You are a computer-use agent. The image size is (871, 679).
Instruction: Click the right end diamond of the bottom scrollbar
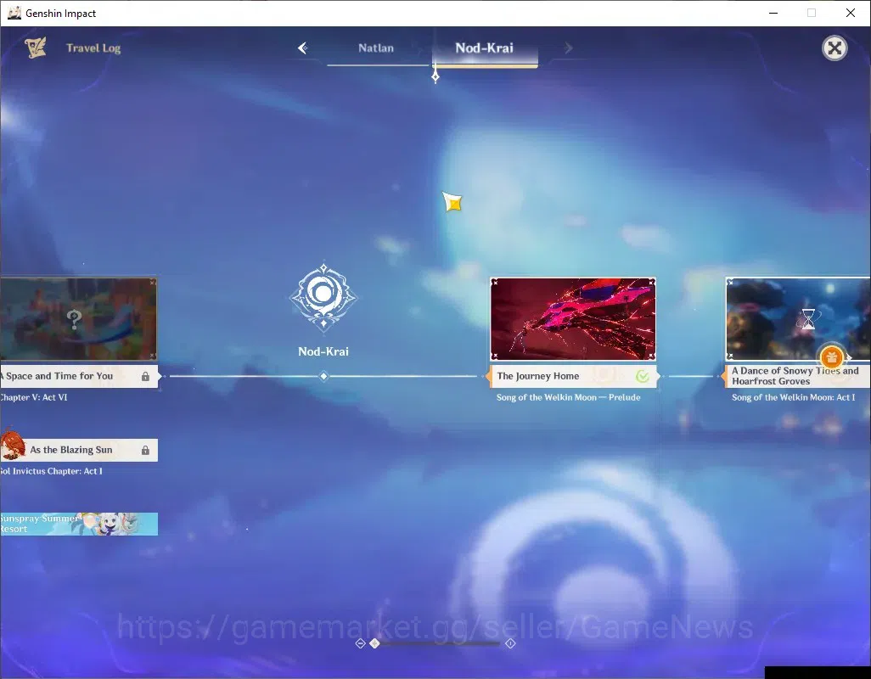pos(510,643)
